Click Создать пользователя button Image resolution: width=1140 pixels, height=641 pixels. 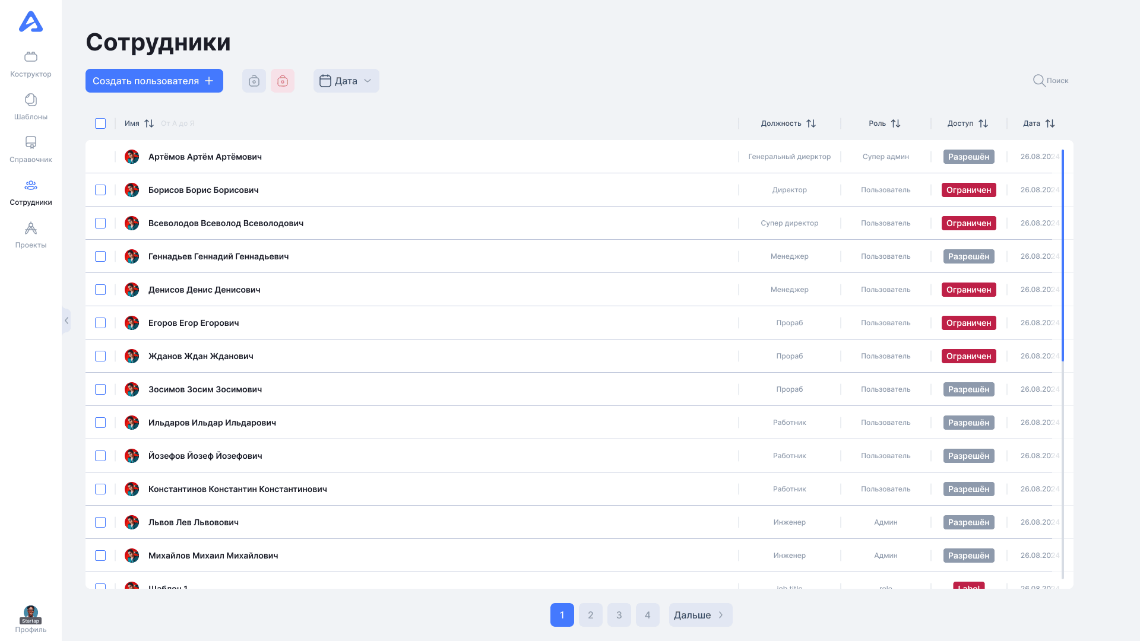click(154, 81)
